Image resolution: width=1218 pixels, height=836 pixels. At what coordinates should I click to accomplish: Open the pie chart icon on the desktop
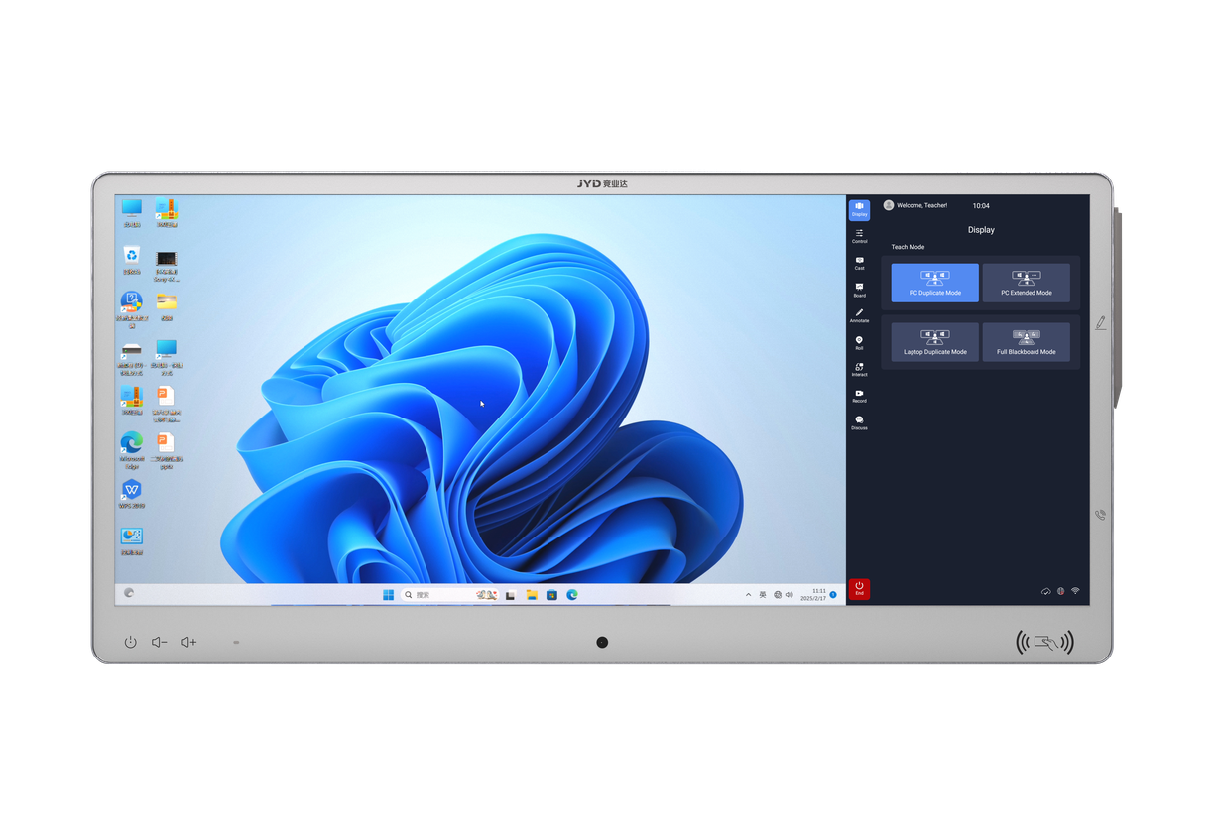tap(131, 540)
